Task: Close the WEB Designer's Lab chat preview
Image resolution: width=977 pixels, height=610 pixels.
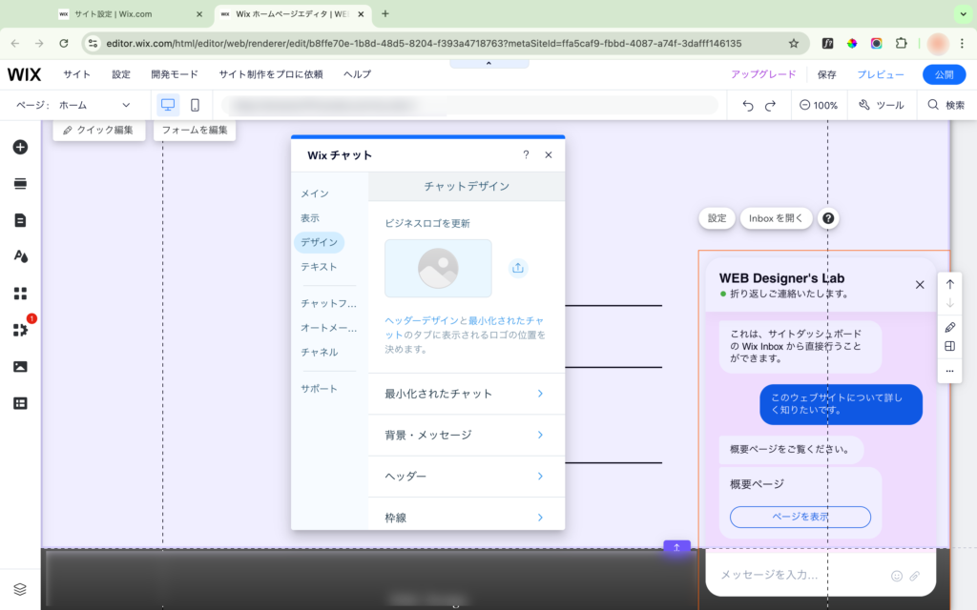Action: click(x=920, y=284)
